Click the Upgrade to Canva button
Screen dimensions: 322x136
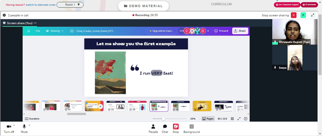[162, 31]
